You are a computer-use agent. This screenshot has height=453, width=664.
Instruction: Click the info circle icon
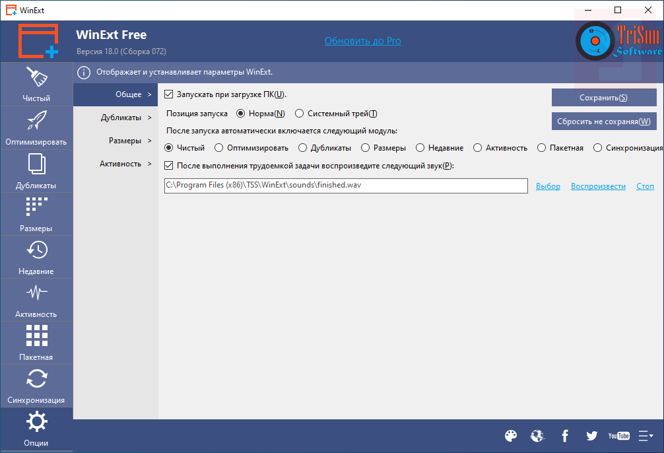coord(84,73)
